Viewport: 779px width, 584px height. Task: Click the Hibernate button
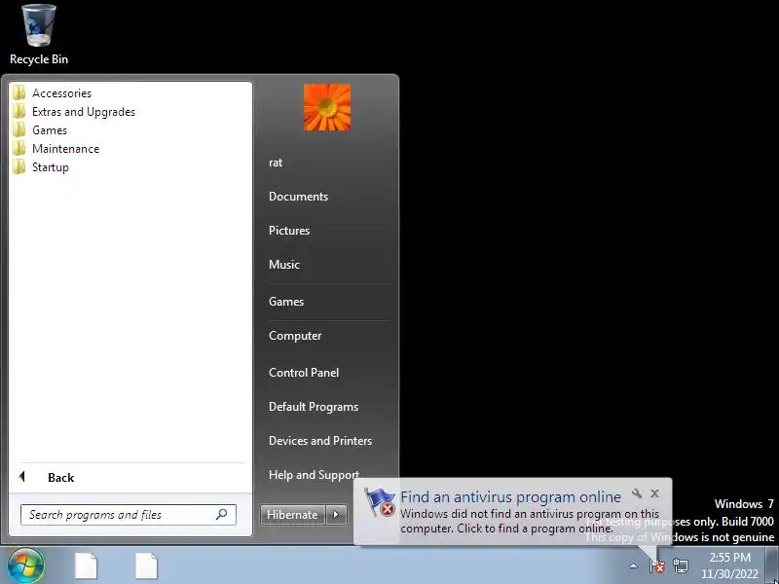tap(293, 515)
